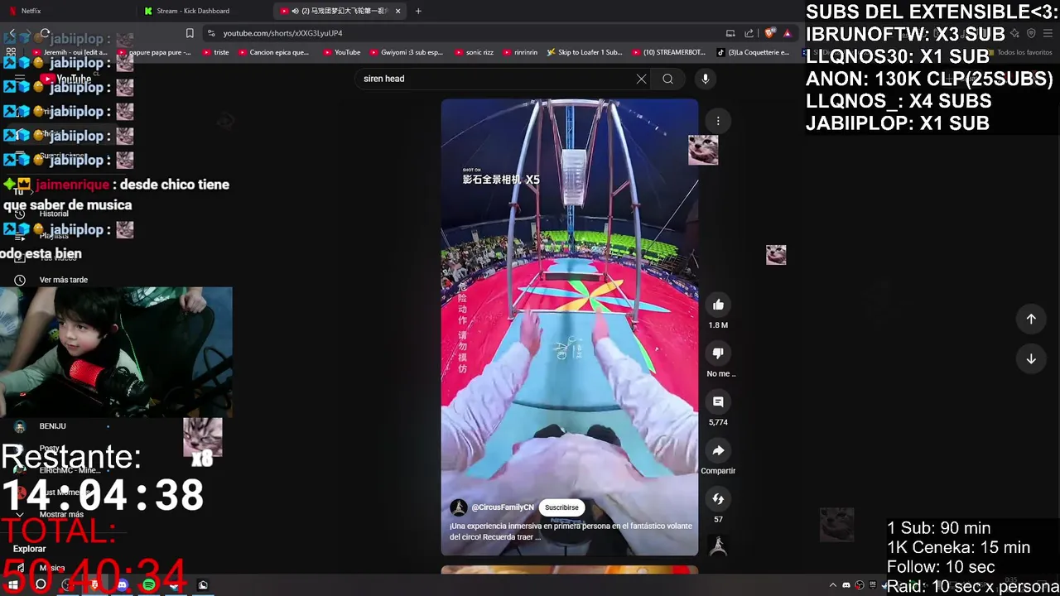
Task: Click the 'Explorar' section heading
Action: [29, 549]
